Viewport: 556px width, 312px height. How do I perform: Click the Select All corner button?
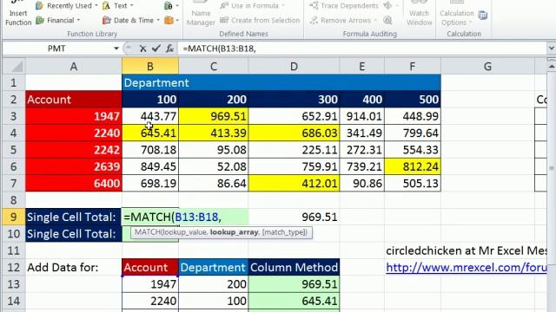14,66
